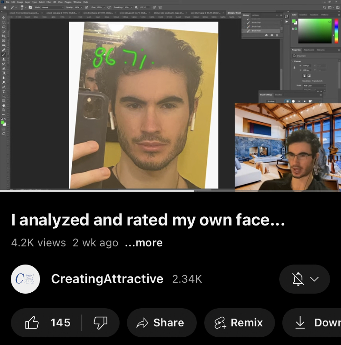Open the smoothing options gear

click(136, 7)
